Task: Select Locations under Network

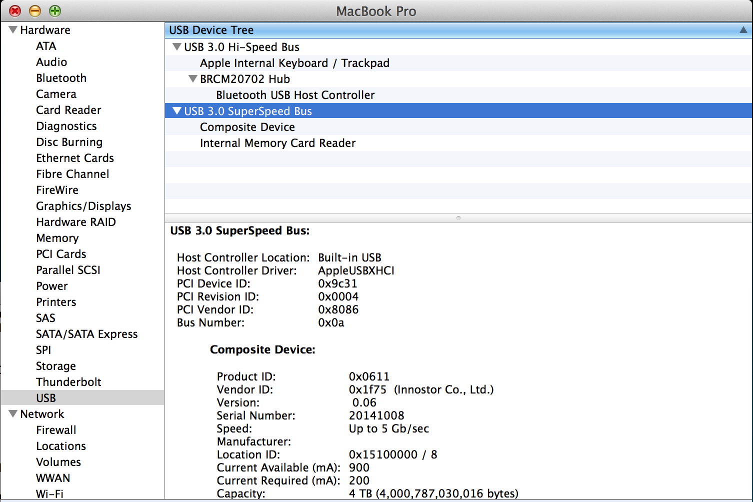Action: (x=61, y=446)
